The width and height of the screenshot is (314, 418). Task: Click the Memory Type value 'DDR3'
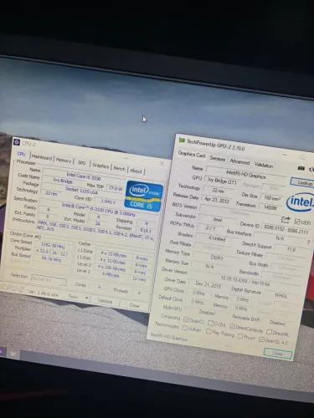tap(217, 257)
